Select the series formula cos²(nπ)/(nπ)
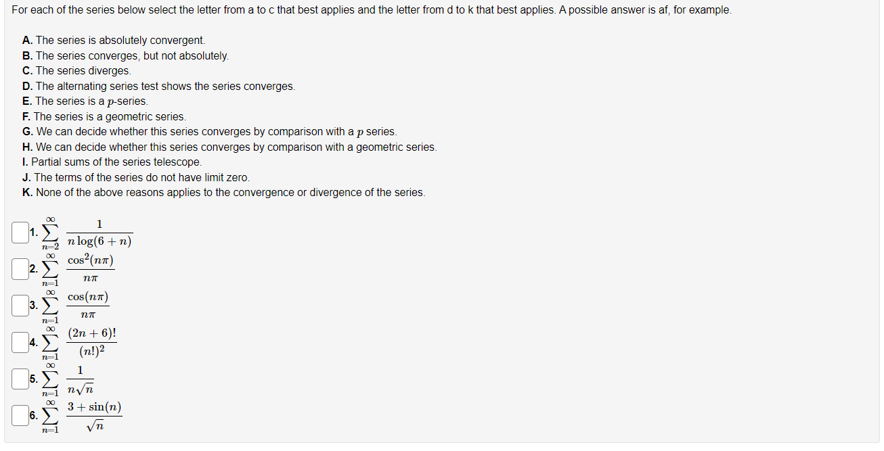The height and width of the screenshot is (451, 884). tap(91, 268)
